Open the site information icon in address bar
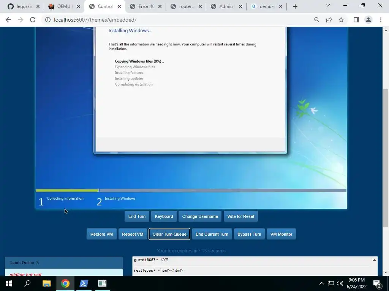Viewport: 389px width, 291px height. click(x=47, y=20)
